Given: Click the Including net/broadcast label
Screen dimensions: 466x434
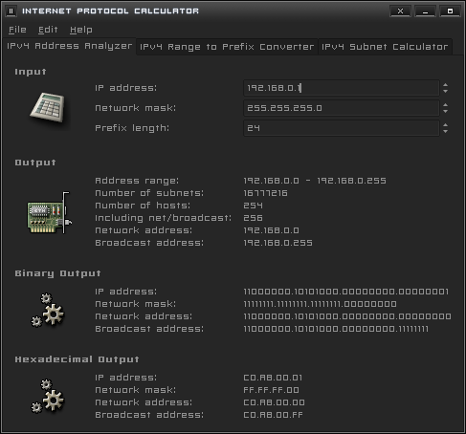Looking at the screenshot, I should (163, 218).
